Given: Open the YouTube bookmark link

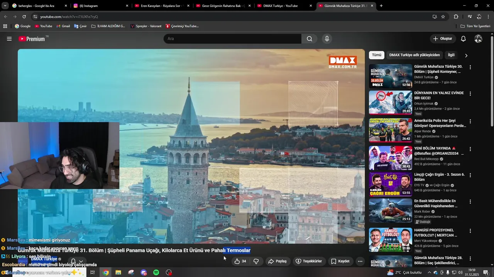Looking at the screenshot, I should click(43, 26).
